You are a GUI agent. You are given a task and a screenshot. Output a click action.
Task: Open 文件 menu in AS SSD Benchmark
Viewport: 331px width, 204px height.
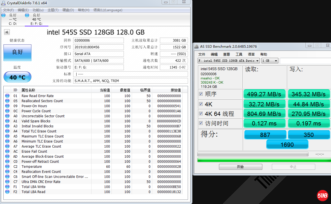pos(202,54)
